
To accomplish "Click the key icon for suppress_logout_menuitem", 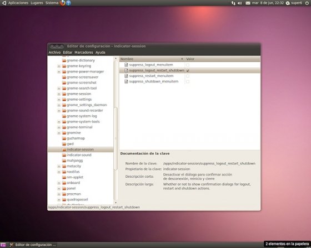I will point(126,65).
